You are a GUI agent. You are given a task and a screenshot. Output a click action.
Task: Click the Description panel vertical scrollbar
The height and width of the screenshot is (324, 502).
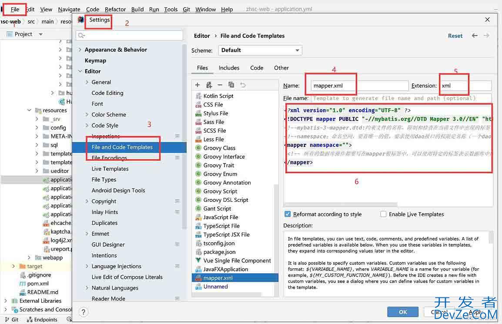[x=491, y=237]
